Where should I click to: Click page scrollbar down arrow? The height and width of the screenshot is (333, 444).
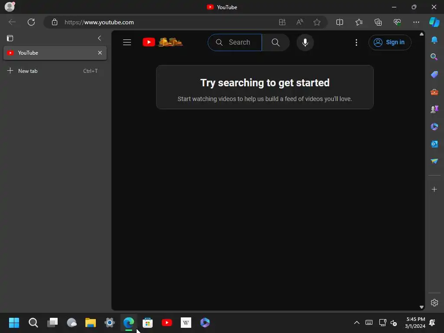pyautogui.click(x=421, y=307)
